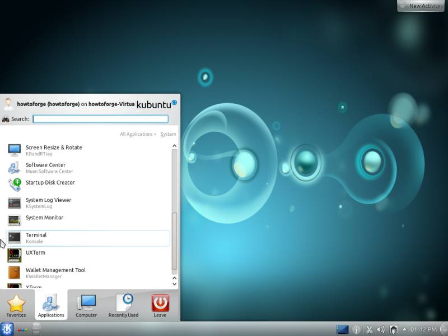This screenshot has height=336, width=448.
Task: Select the 'KRandRTray' subtitle text
Action: [39, 154]
